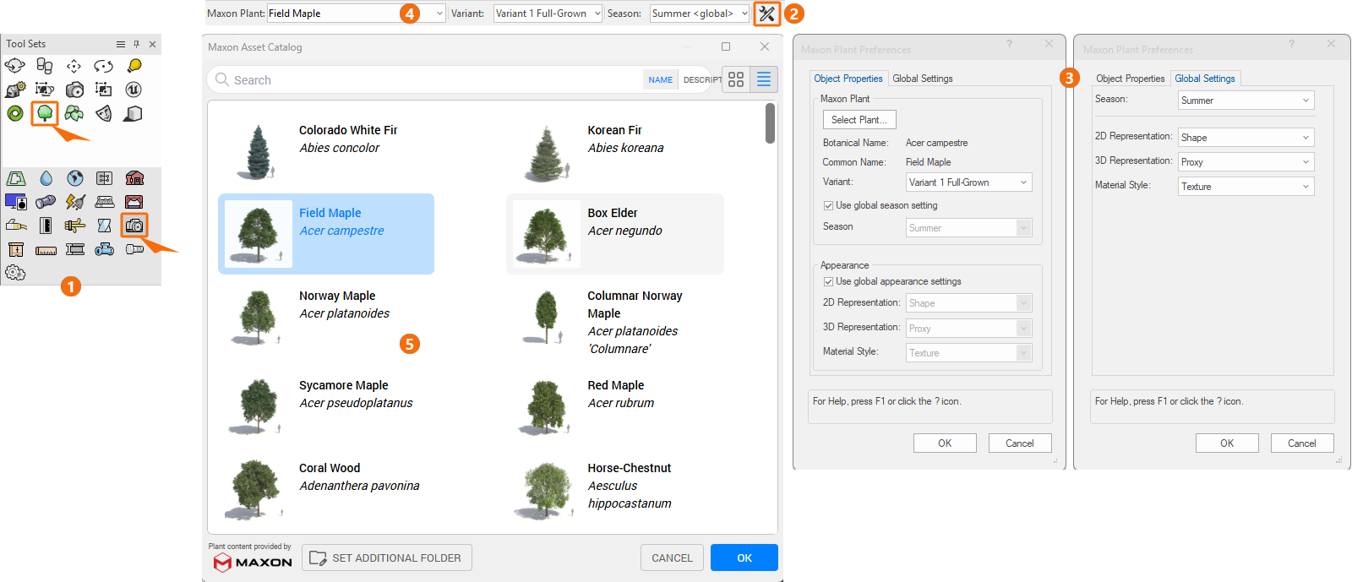Open the Tool Sets panel menu
This screenshot has height=582, width=1352.
(x=121, y=44)
